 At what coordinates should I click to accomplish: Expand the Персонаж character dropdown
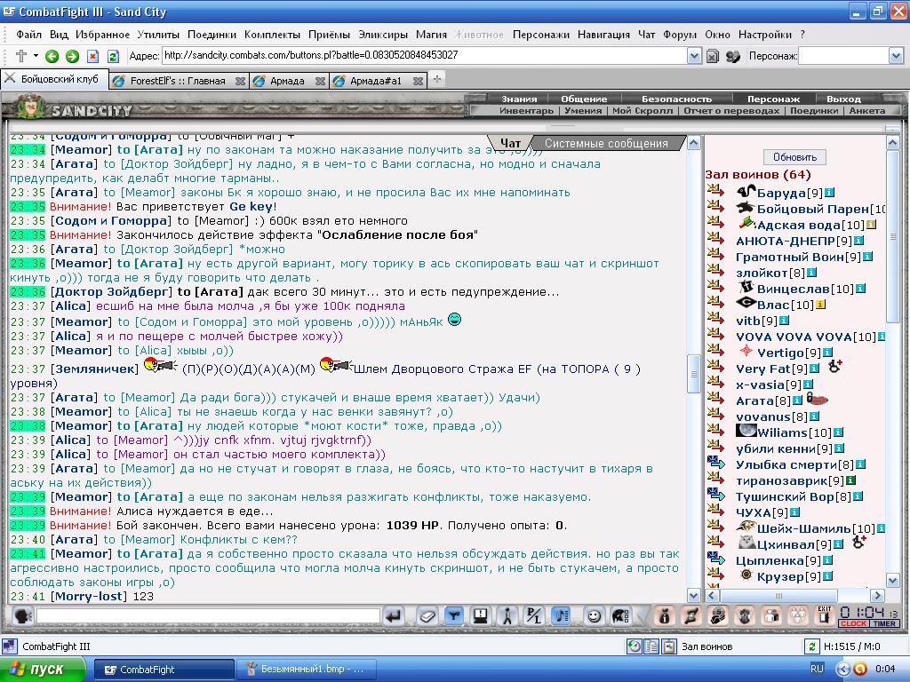pyautogui.click(x=896, y=56)
